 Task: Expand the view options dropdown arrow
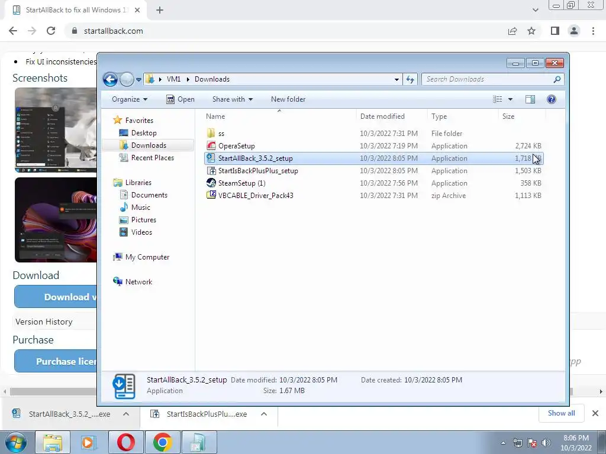(510, 99)
